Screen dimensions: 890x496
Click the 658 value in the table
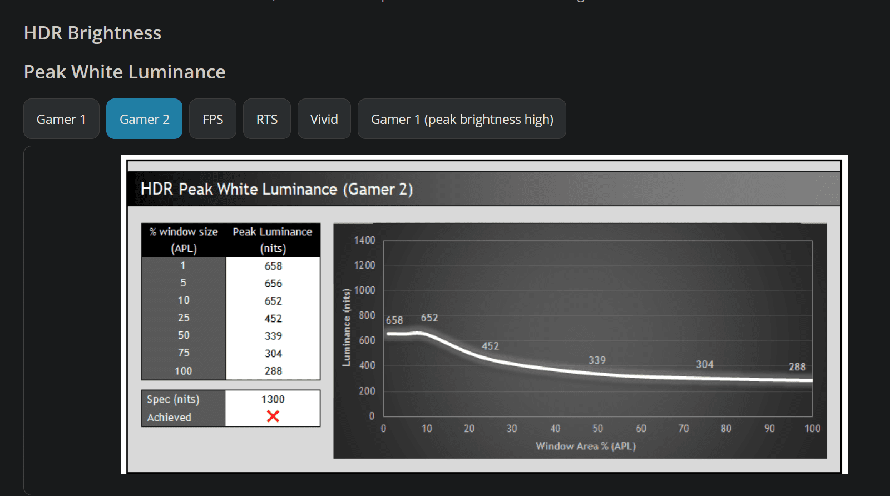pyautogui.click(x=273, y=266)
